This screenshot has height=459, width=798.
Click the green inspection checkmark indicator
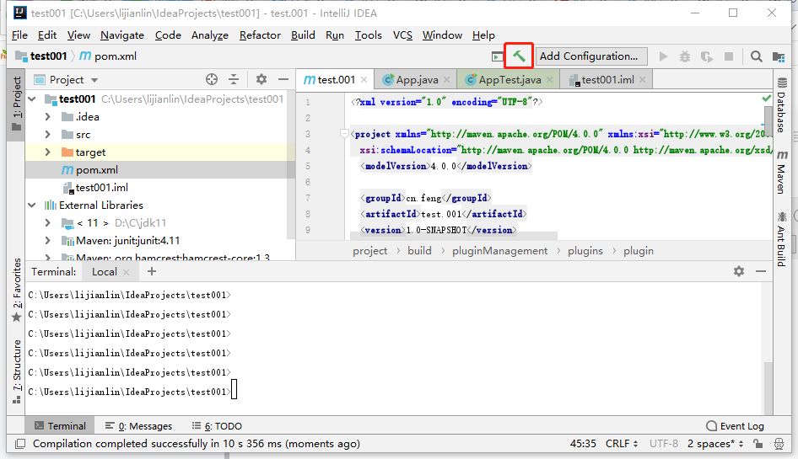(767, 98)
